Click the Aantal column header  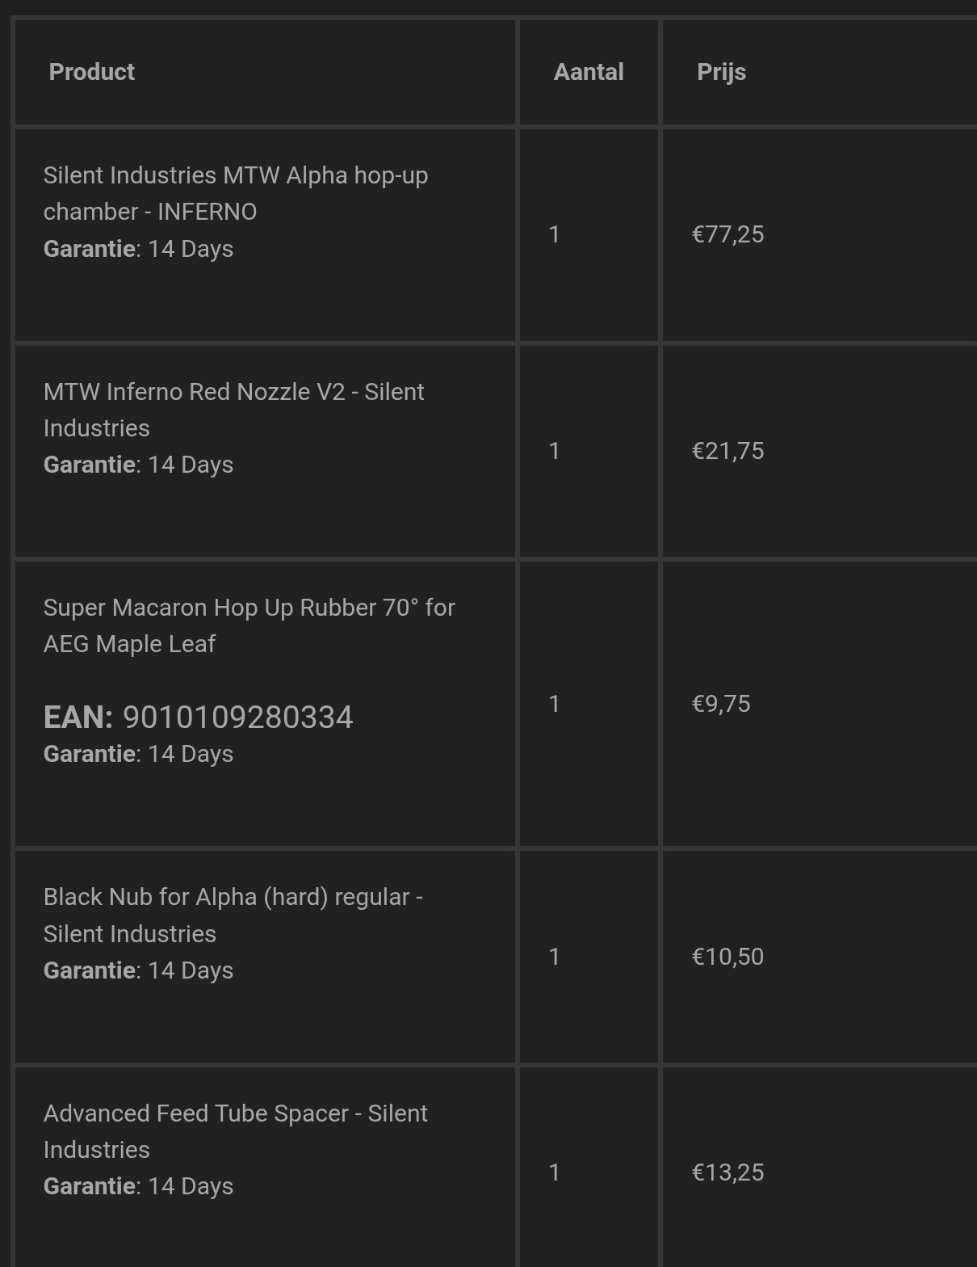[589, 72]
